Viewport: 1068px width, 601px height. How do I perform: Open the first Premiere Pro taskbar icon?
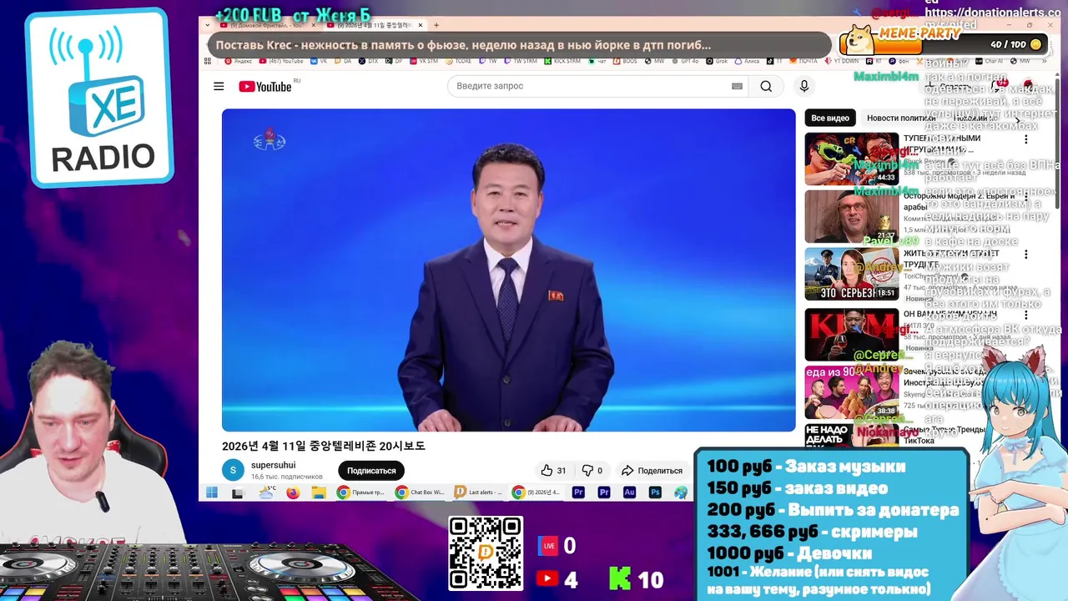(x=578, y=492)
